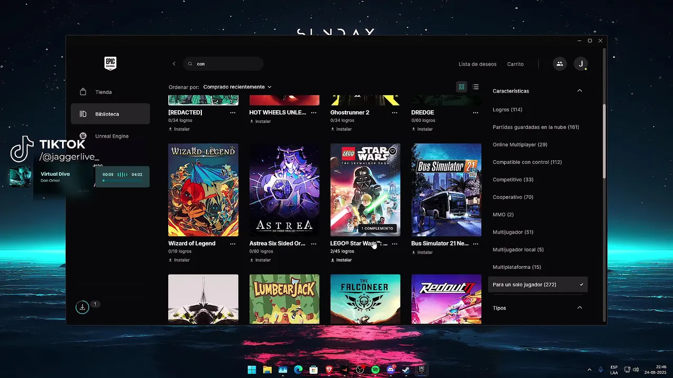This screenshot has width=673, height=378.
Task: Install LEGO Star Wars
Action: coord(341,260)
